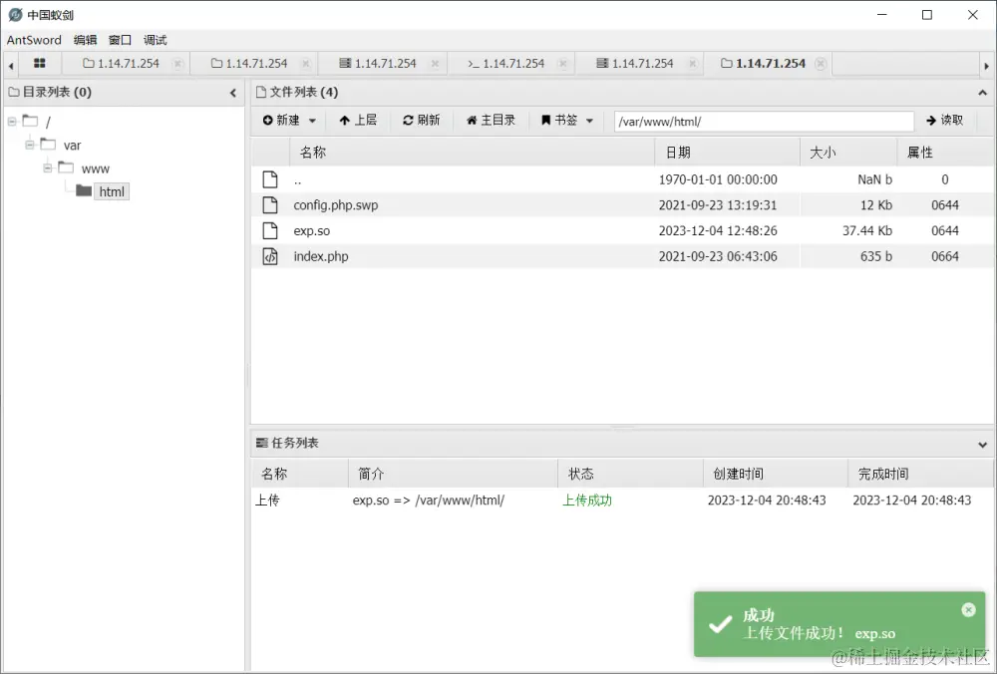Collapse the var tree node toggle
This screenshot has height=674, width=997.
pos(30,145)
